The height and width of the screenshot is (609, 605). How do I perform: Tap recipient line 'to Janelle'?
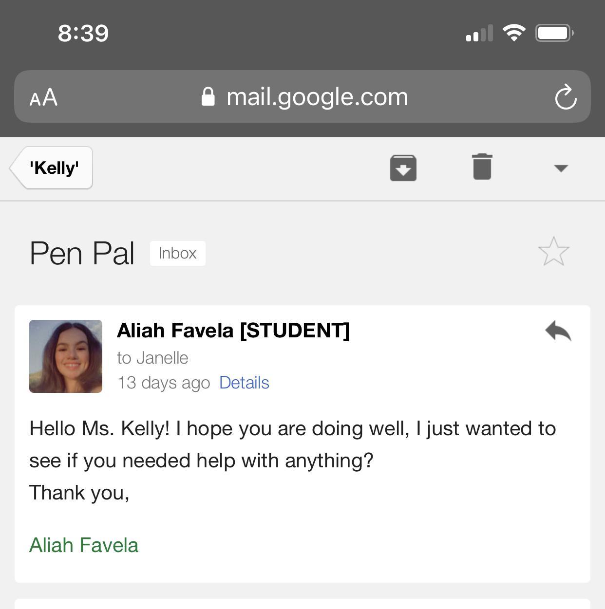click(152, 358)
